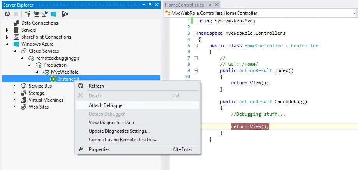358x170 pixels.
Task: Click the Refresh icon in Server Explorer toolbar
Action: click(7, 14)
